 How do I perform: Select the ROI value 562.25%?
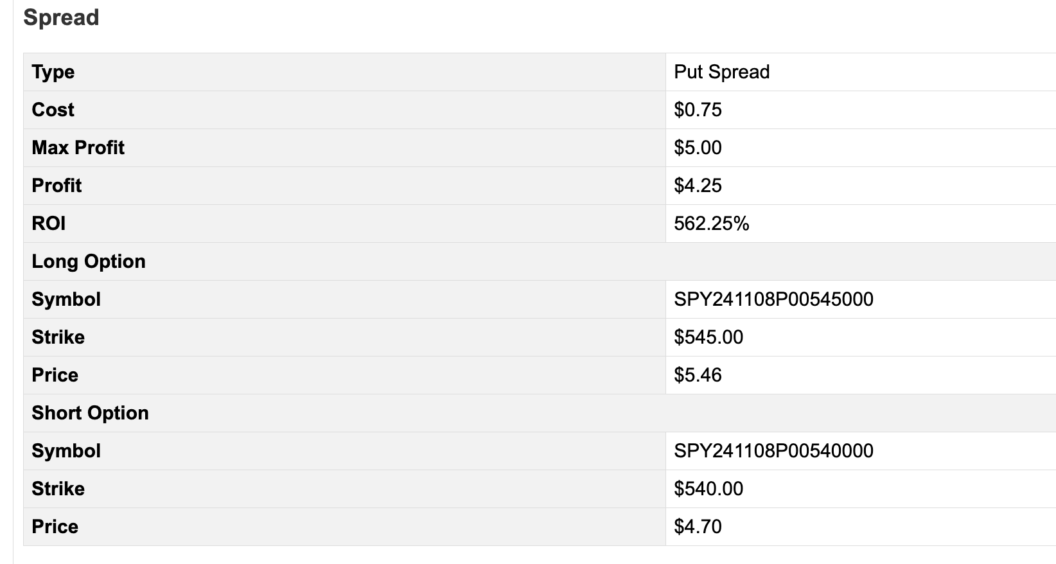click(711, 224)
